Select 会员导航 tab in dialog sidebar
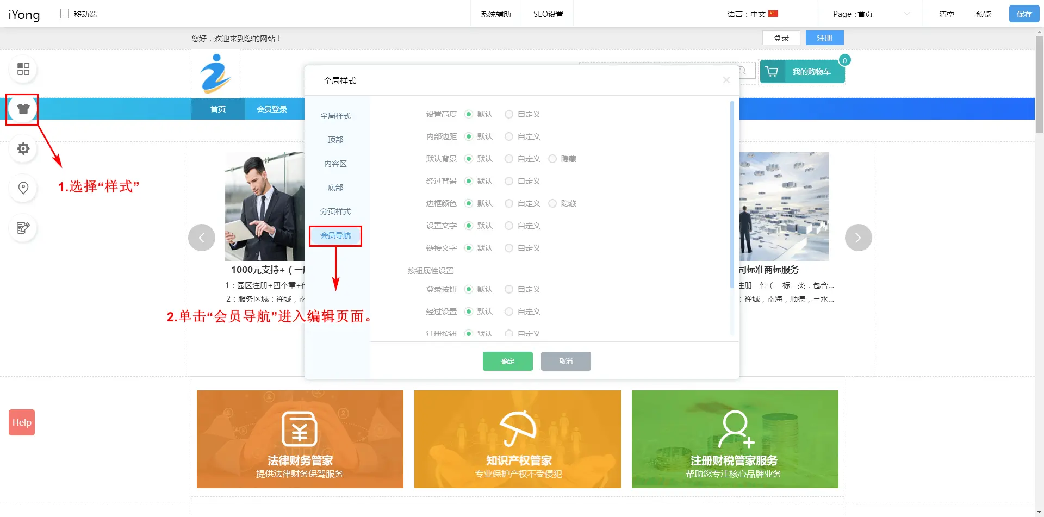 [335, 235]
